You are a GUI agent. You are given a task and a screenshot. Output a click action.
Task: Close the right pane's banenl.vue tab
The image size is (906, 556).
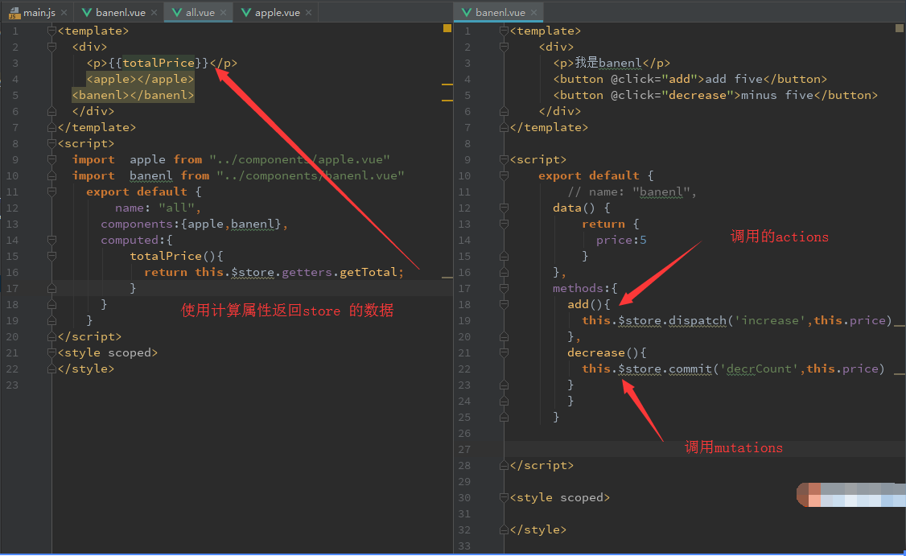pyautogui.click(x=533, y=13)
